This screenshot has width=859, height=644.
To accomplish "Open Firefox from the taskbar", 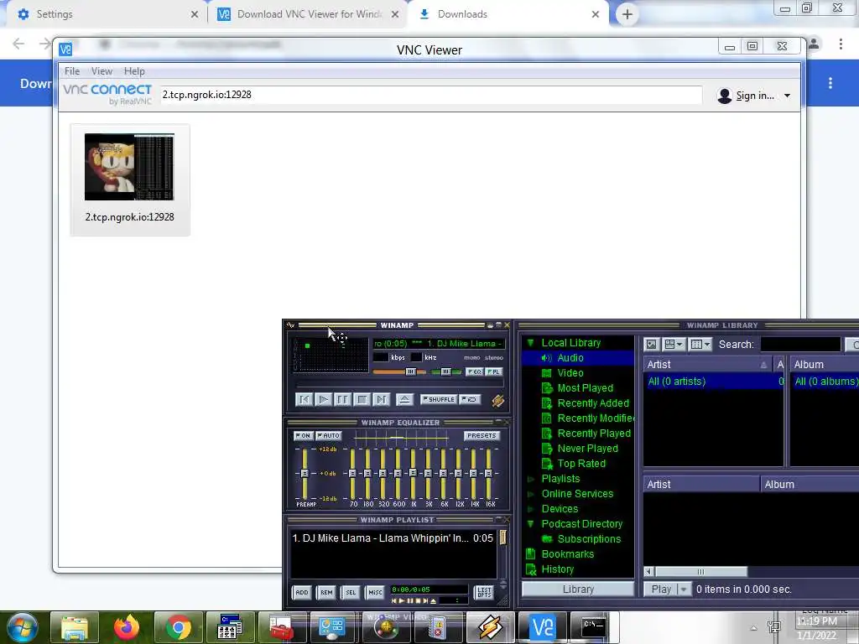I will point(127,627).
